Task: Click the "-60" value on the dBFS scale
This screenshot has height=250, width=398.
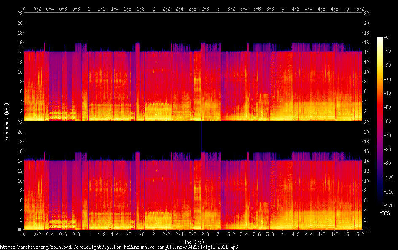Action: (x=387, y=121)
